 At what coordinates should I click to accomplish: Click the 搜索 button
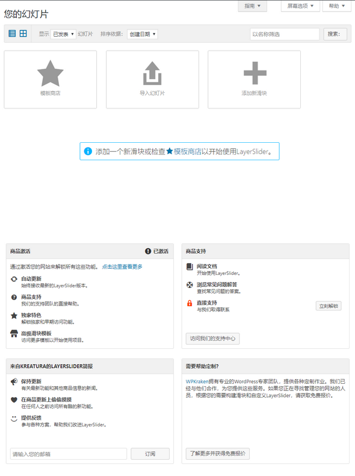click(x=335, y=34)
